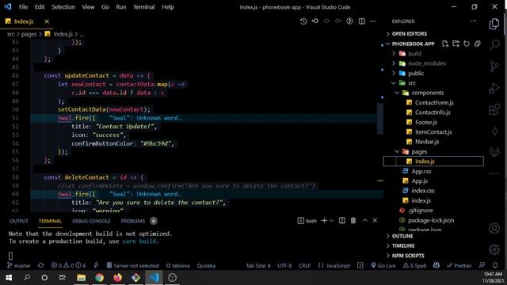Open Accounts icon in activity bar
Viewport: 507px width, 285px height.
click(494, 229)
